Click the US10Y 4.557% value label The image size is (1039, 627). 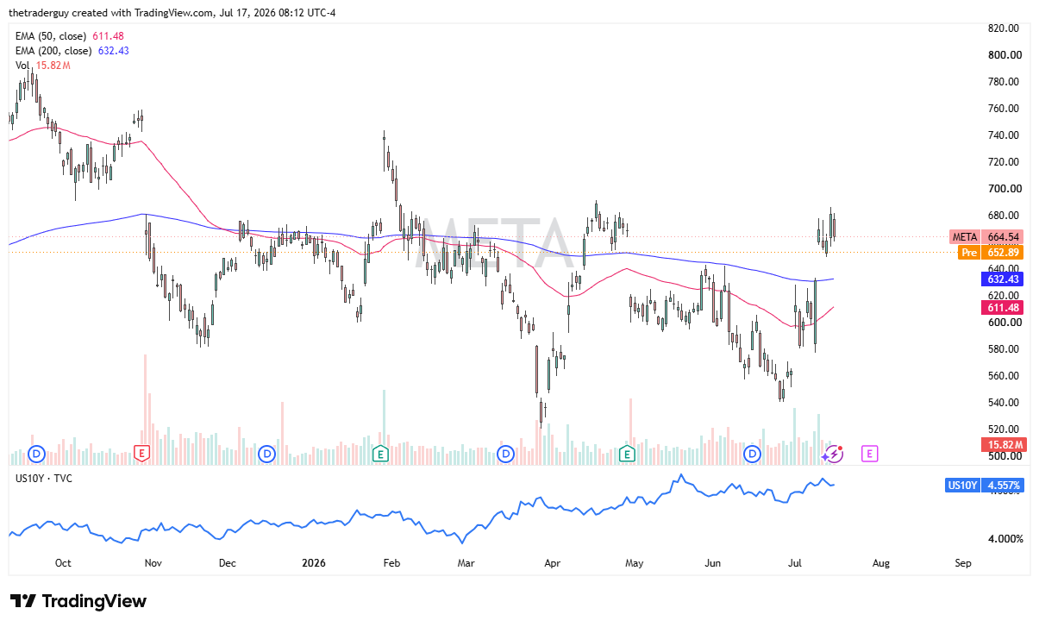tap(985, 486)
